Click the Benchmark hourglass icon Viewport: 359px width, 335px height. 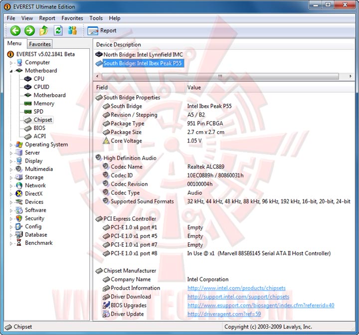[19, 243]
